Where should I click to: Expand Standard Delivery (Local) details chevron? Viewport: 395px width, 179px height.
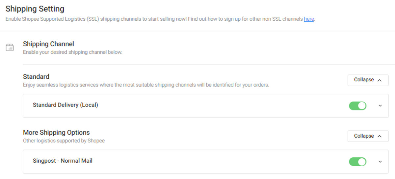tap(380, 106)
